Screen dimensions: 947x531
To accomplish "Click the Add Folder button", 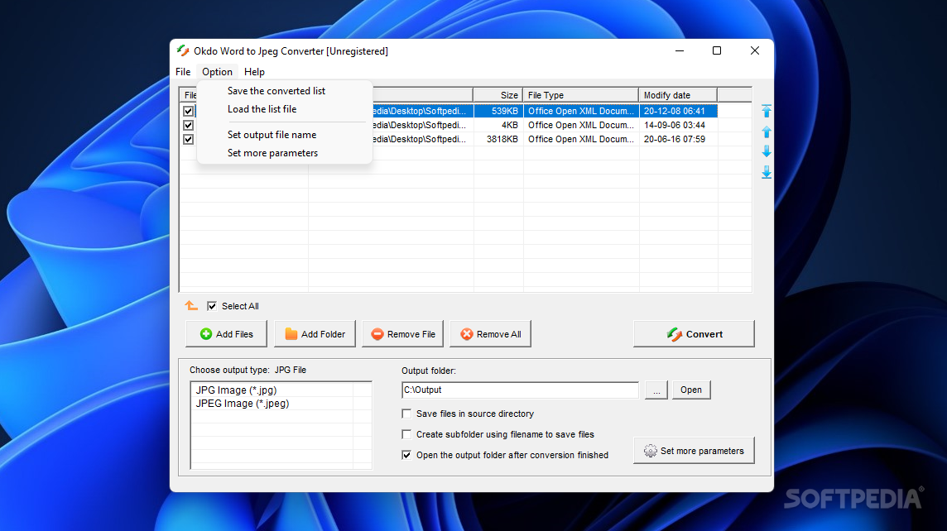I will tap(315, 333).
